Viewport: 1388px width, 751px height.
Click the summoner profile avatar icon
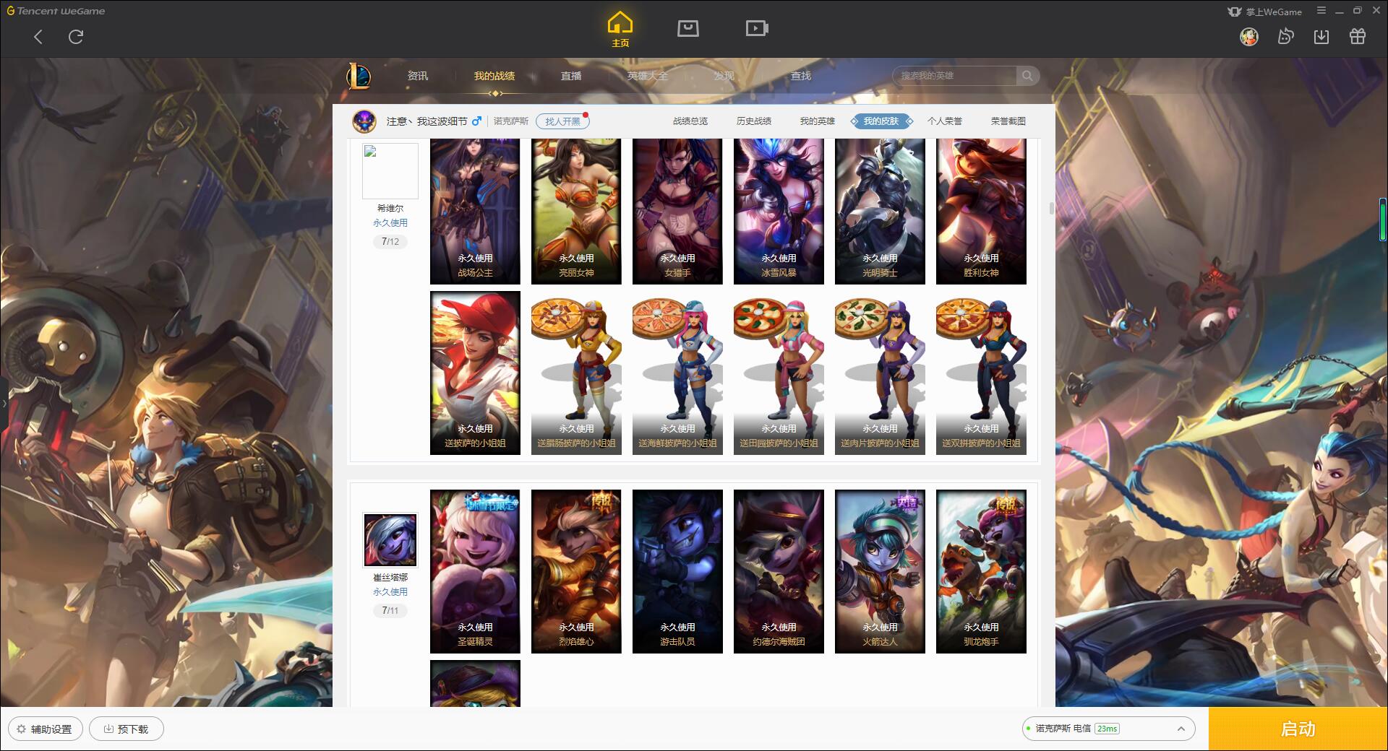click(x=364, y=121)
